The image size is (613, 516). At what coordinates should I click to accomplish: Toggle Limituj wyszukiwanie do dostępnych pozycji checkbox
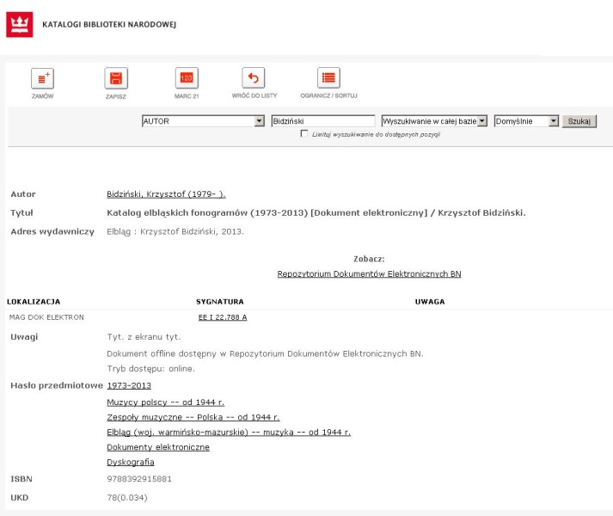click(x=304, y=133)
